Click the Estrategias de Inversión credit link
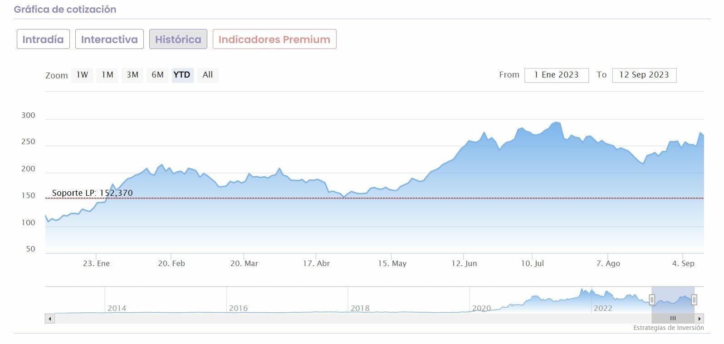 point(668,328)
